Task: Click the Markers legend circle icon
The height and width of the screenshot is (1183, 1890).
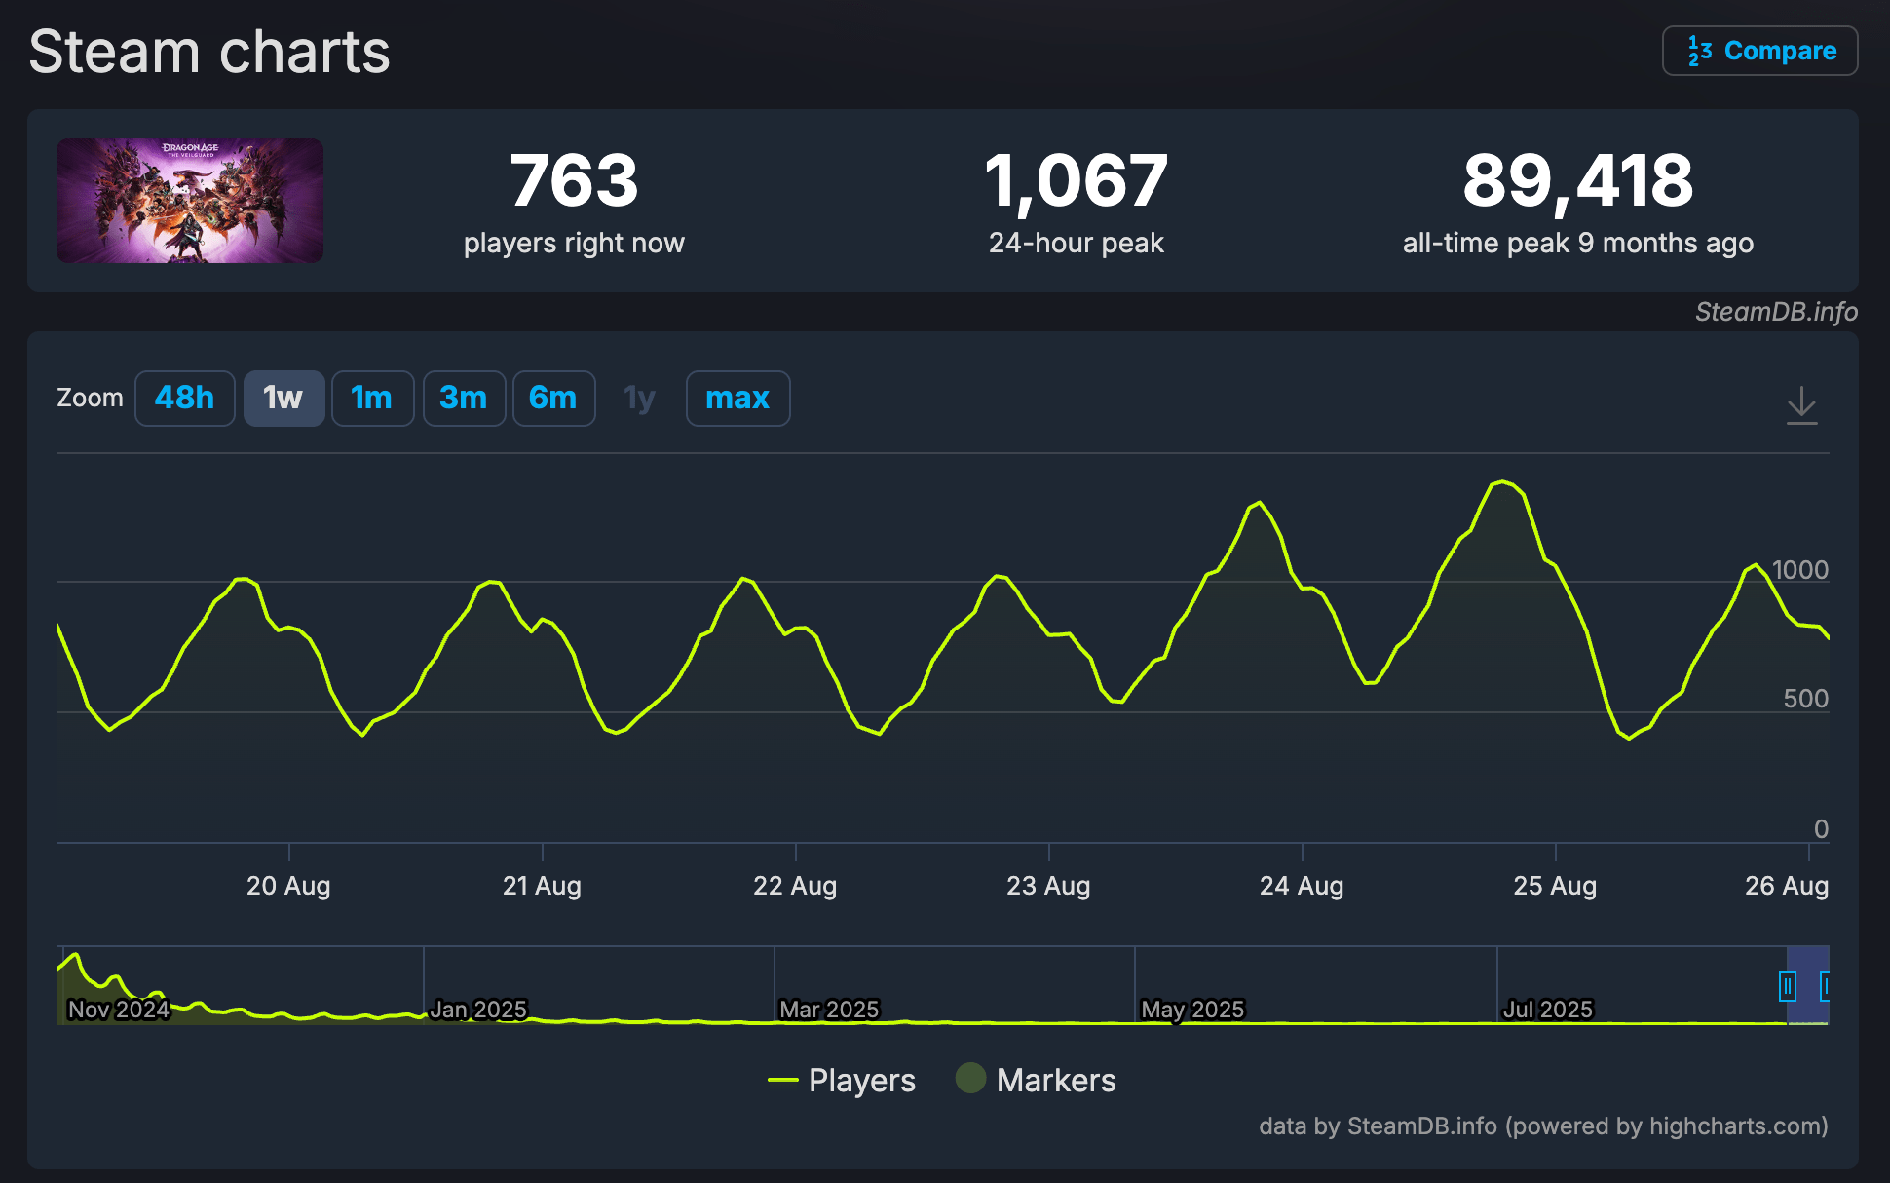Action: click(970, 1080)
